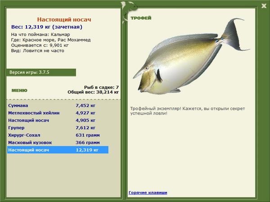
Task: Select the Суммана row in keepnet
Action: tap(58, 105)
